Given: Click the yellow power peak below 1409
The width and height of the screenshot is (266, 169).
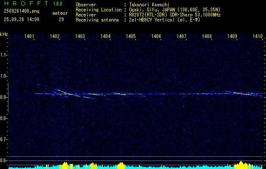Looking at the screenshot, I should tap(241, 165).
